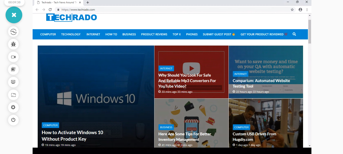Image resolution: width=343 pixels, height=154 pixels.
Task: Reload the page in the browser
Action: [50, 10]
